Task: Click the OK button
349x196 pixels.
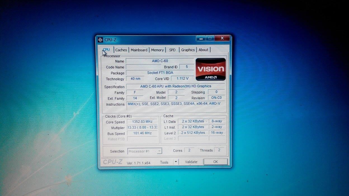Action: point(215,162)
